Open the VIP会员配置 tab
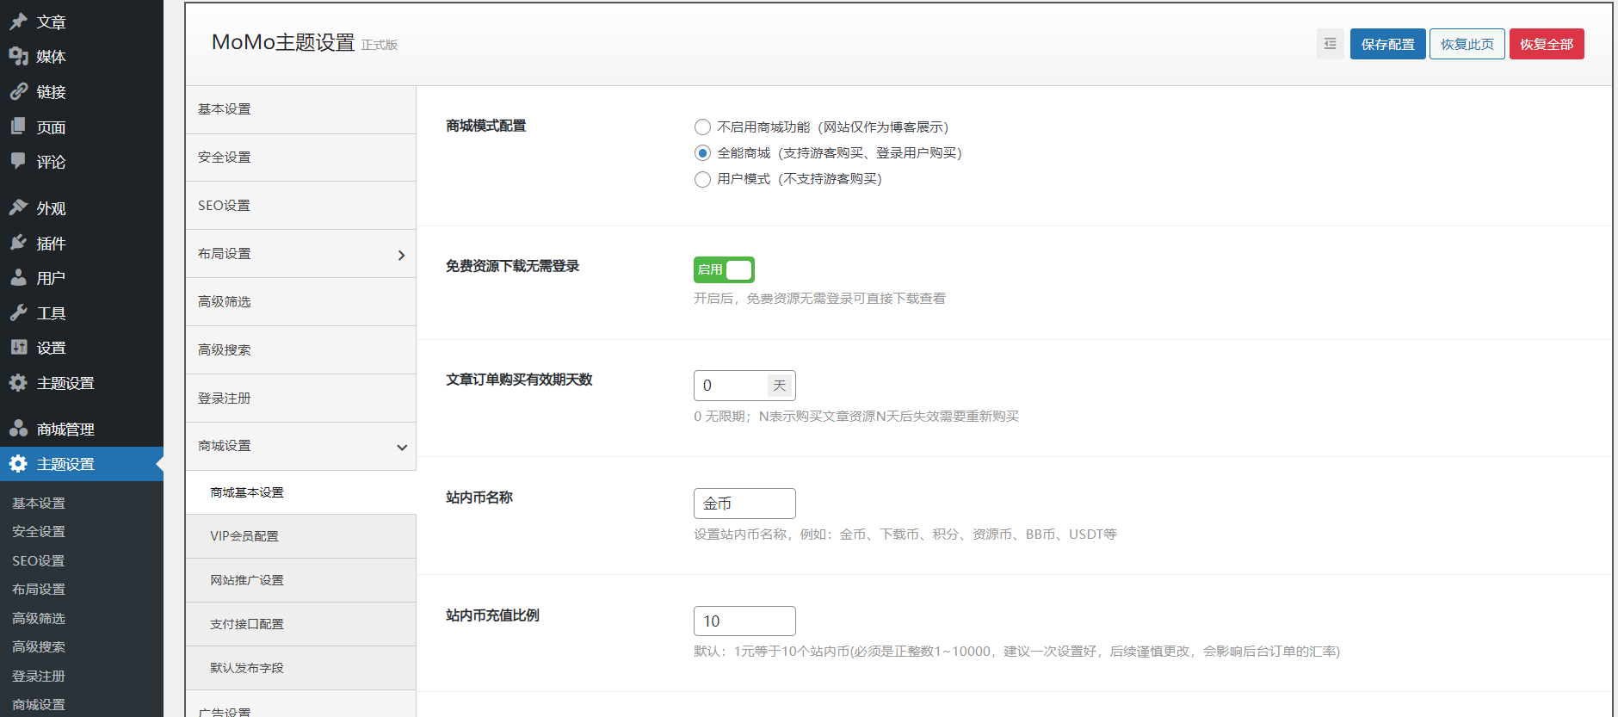The image size is (1618, 717). (244, 536)
